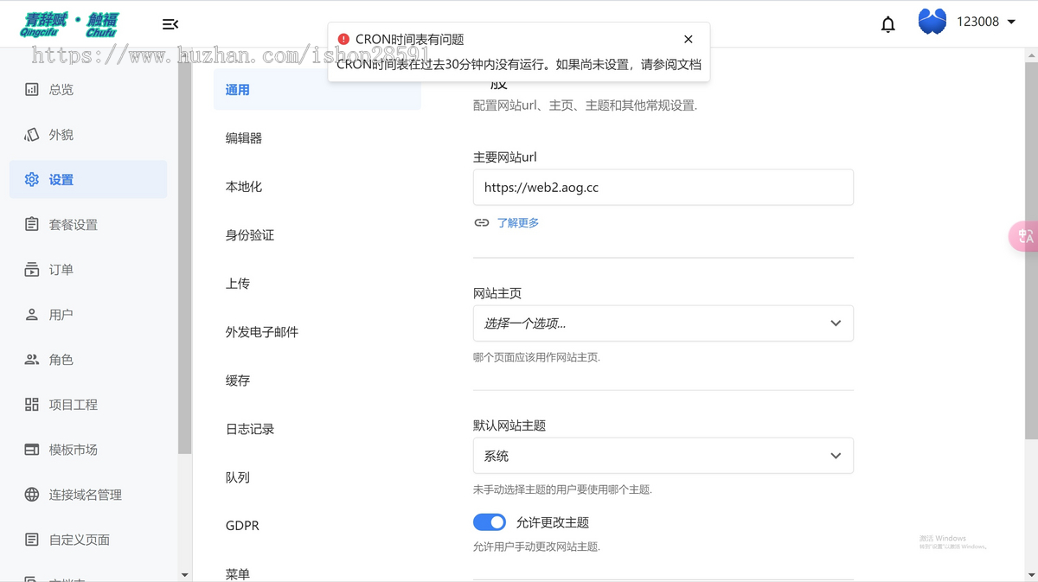1038x582 pixels.
Task: Click the 连接域名管理 globe icon
Action: (32, 494)
